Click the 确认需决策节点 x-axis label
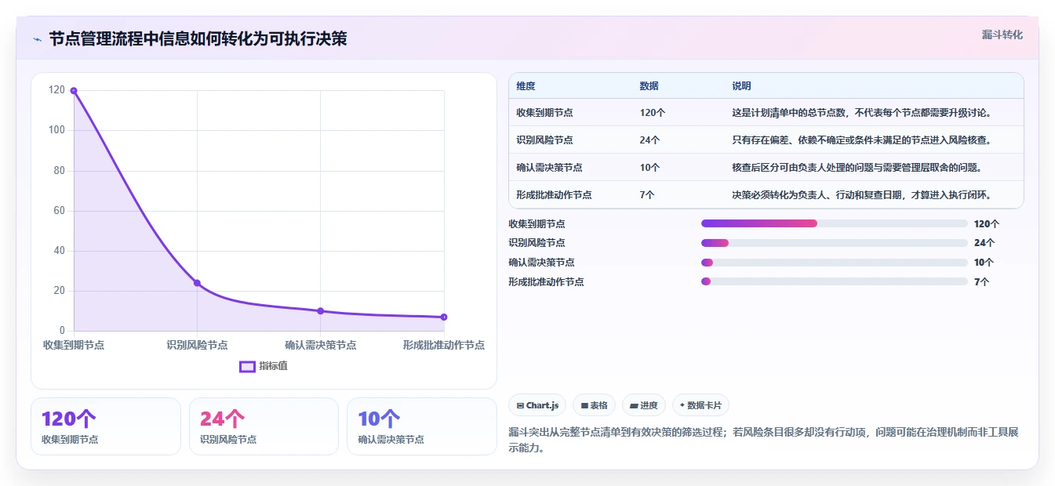This screenshot has width=1055, height=486. [x=320, y=345]
